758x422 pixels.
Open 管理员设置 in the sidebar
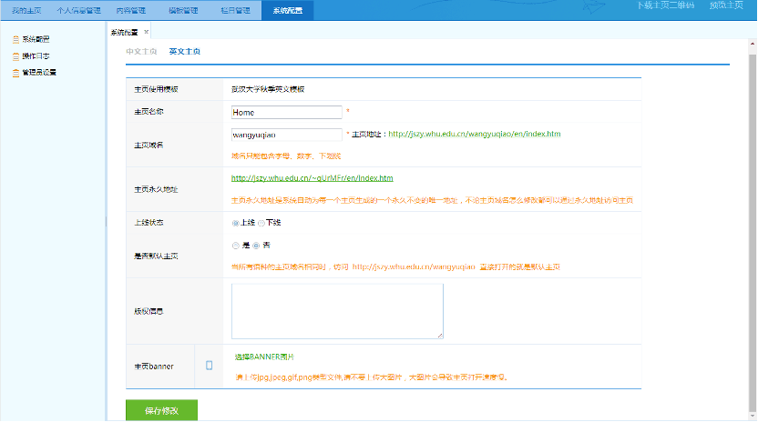[x=39, y=73]
